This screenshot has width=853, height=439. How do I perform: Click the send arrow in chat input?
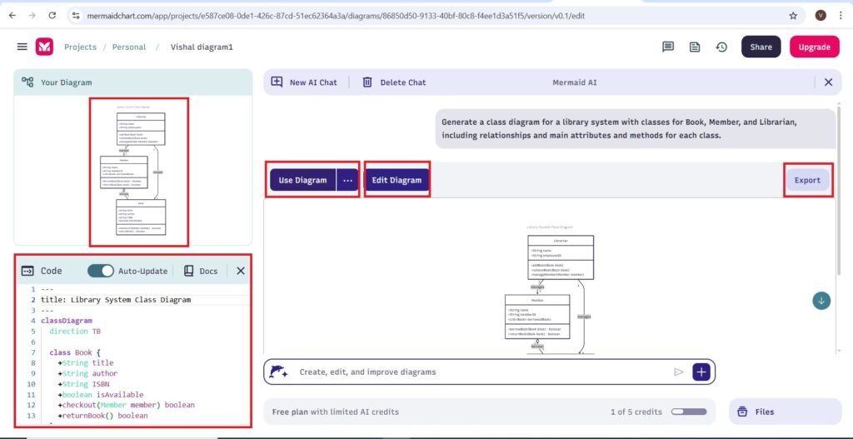[679, 372]
